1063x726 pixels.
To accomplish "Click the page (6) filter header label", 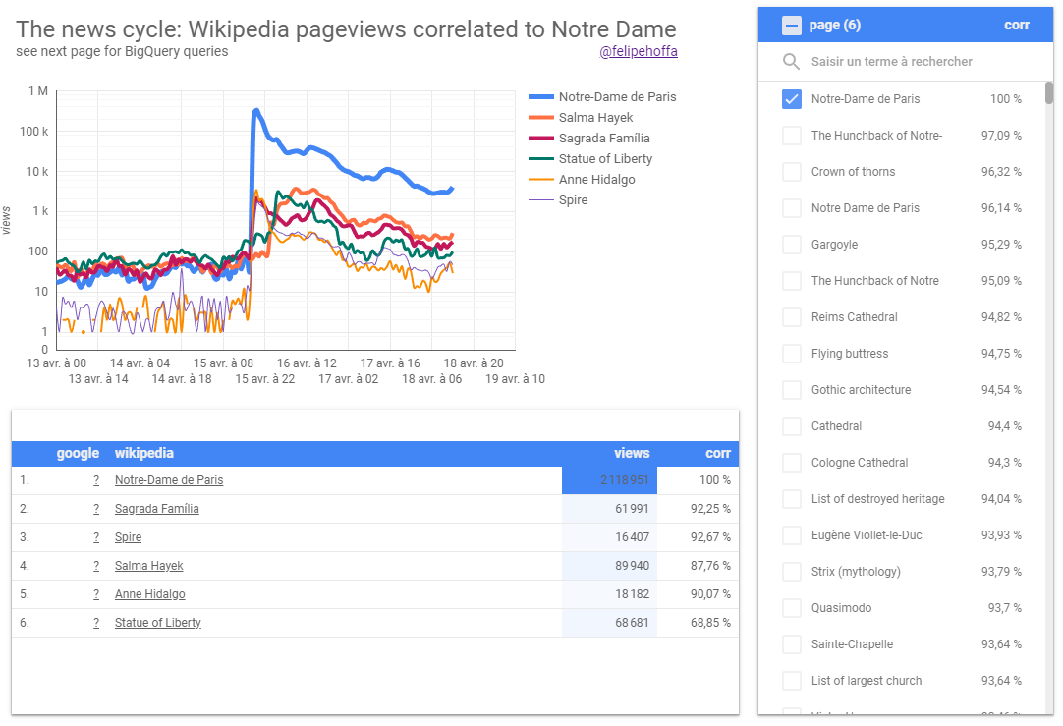I will (834, 26).
